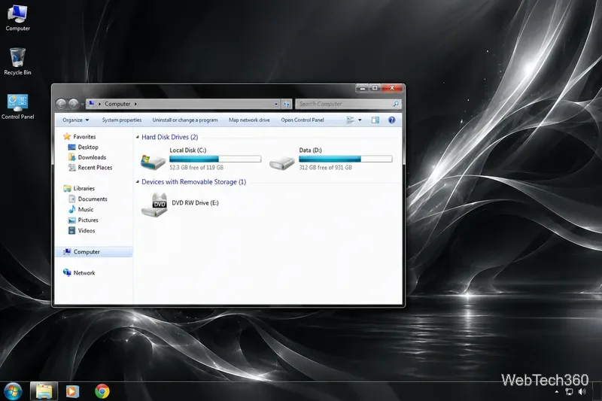This screenshot has width=602, height=401.
Task: Minimize the Computer window
Action: tap(363, 88)
